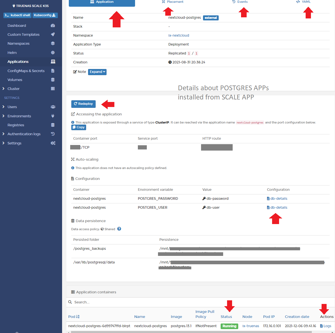Click the Custom Templates rocket icon
This screenshot has width=335, height=333.
pyautogui.click(x=53, y=35)
